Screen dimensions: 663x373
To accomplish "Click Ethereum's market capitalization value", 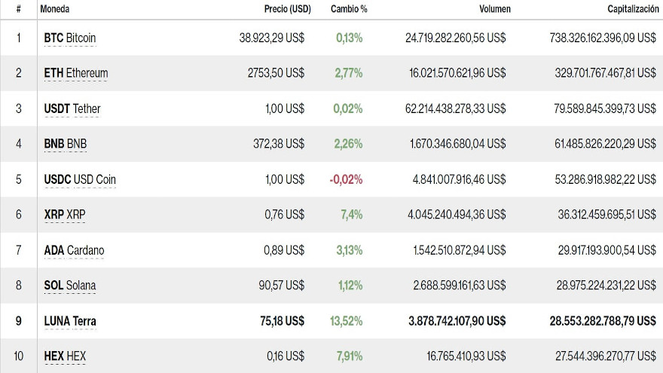I will tap(594, 73).
